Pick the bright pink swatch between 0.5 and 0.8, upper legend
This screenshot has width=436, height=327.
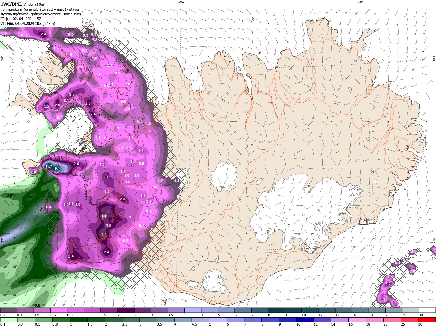coord(59,310)
